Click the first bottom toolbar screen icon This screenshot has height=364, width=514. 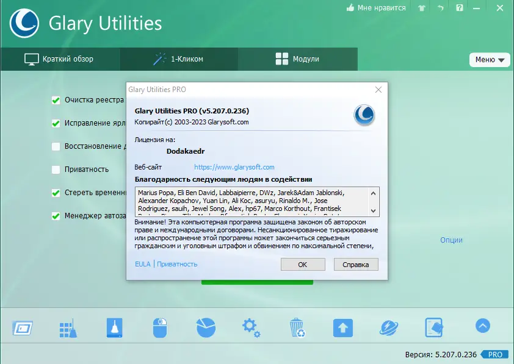coord(23,328)
